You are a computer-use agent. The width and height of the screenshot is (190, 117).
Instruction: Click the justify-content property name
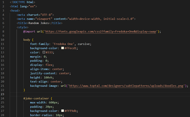tap(43, 73)
